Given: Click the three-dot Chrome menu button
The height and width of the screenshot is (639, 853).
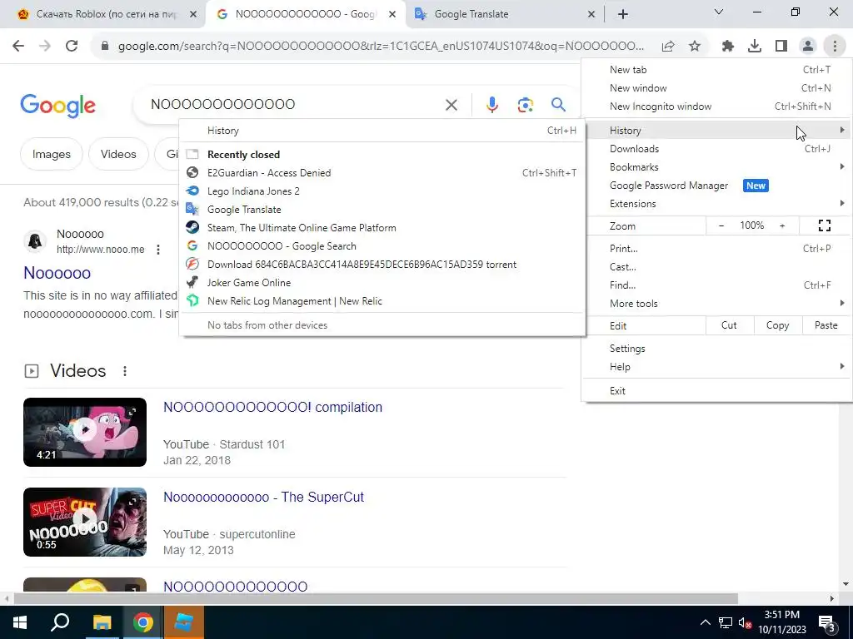Looking at the screenshot, I should (835, 47).
